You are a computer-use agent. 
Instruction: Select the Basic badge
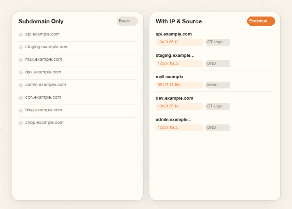click(127, 21)
